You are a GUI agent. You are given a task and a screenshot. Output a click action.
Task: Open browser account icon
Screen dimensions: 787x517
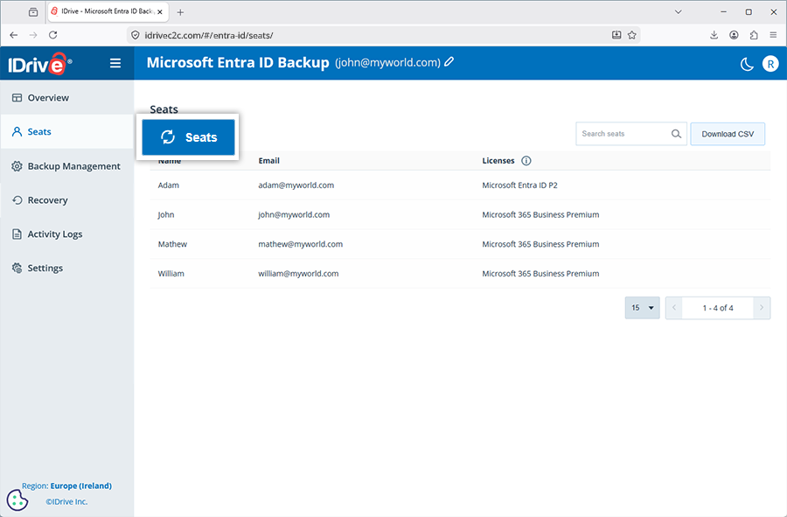coord(734,35)
